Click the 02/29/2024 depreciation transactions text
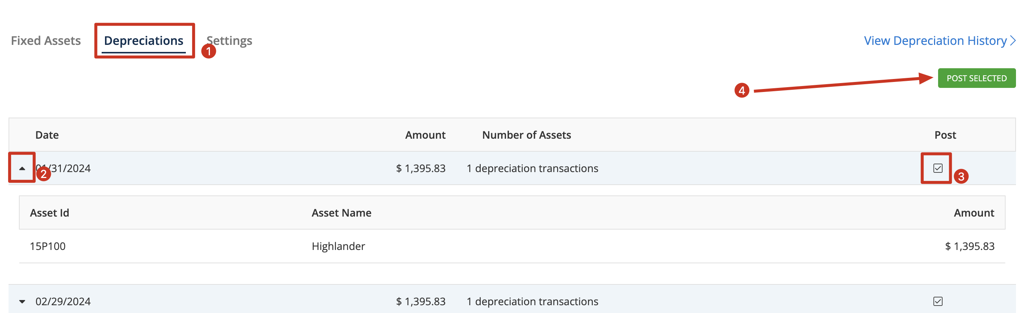 coord(532,302)
